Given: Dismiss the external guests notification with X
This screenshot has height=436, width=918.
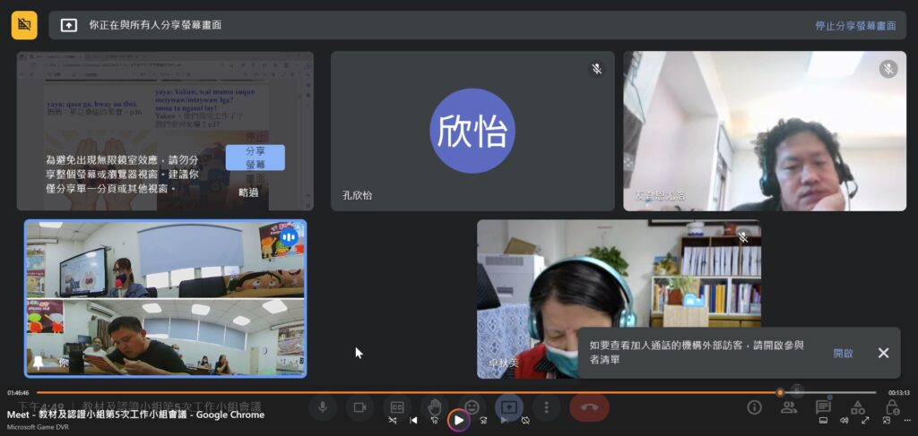Looking at the screenshot, I should point(883,353).
